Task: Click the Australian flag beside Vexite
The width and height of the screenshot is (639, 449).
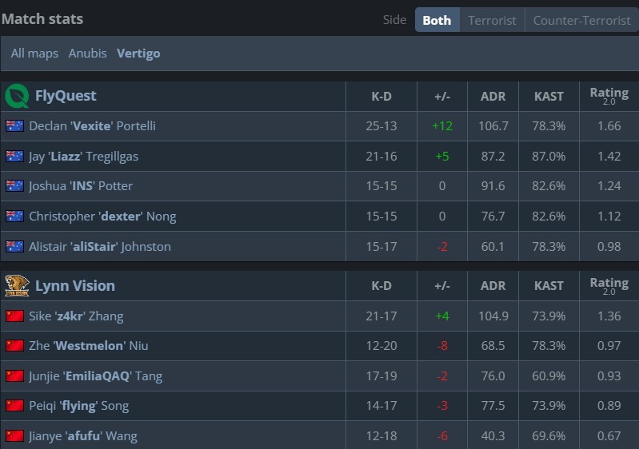Action: click(14, 126)
